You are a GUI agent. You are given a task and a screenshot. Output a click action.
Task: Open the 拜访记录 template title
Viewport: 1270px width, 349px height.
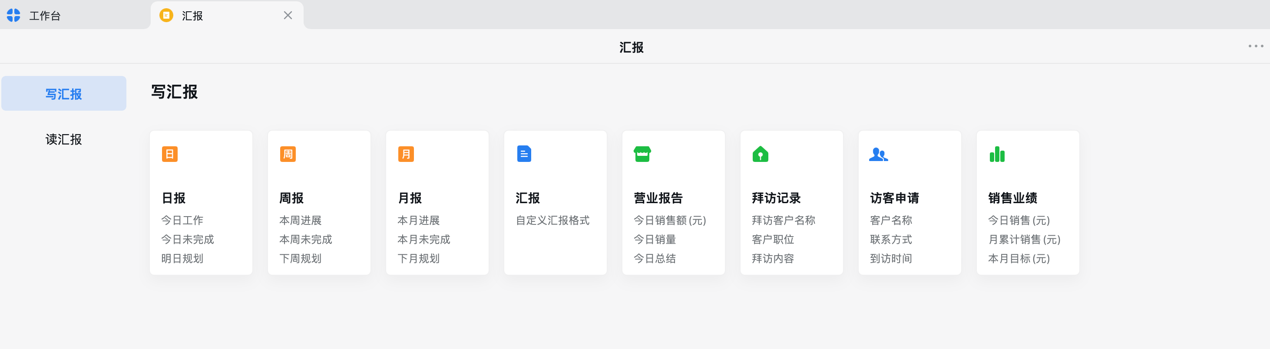(x=777, y=198)
